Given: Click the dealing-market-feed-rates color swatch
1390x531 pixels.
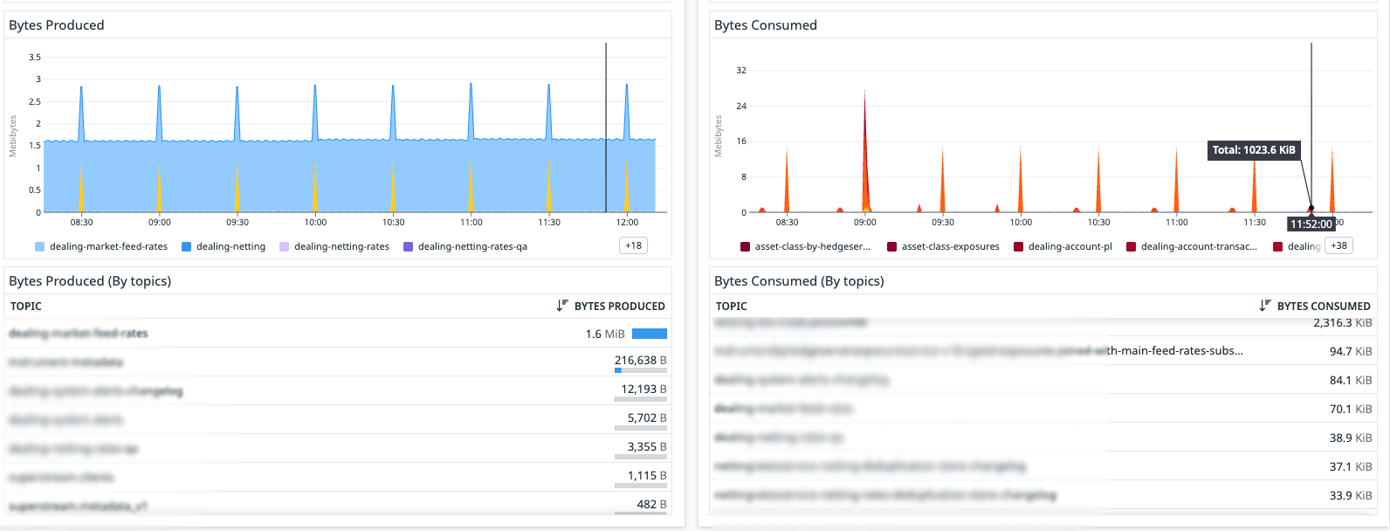Looking at the screenshot, I should pyautogui.click(x=39, y=246).
